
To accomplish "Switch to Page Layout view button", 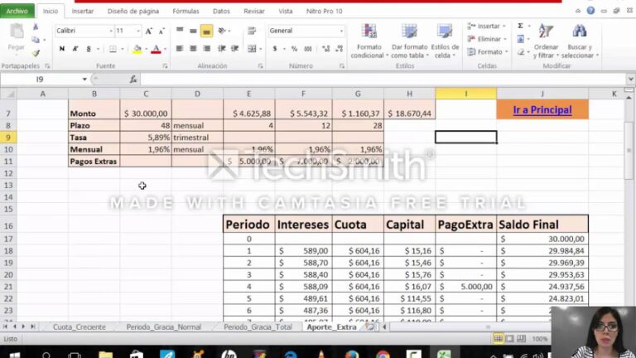I will [509, 338].
